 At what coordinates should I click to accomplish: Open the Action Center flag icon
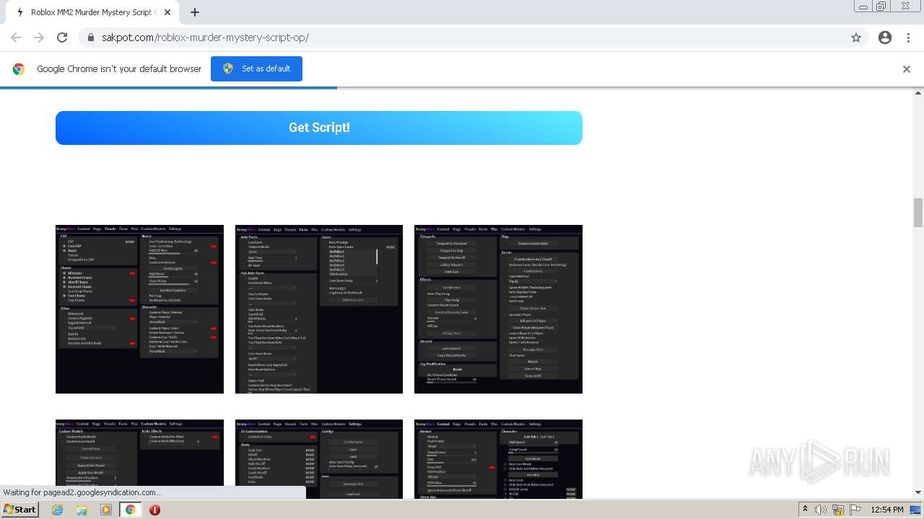tap(855, 510)
